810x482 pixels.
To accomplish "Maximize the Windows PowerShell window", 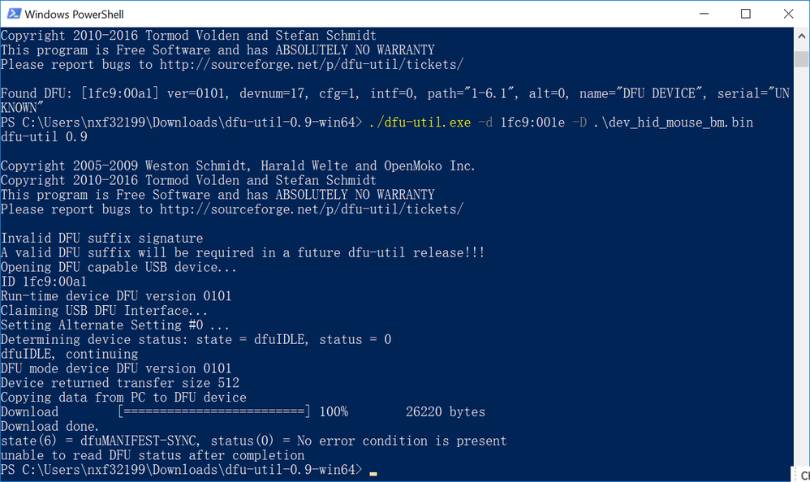I will click(x=746, y=14).
